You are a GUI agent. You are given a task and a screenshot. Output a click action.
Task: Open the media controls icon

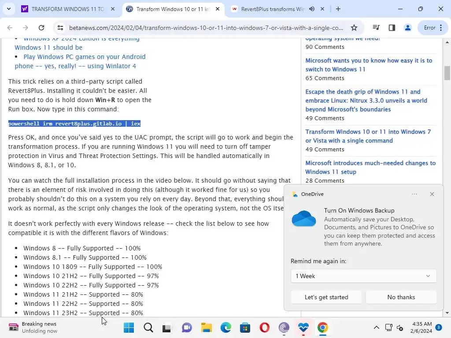(x=376, y=28)
